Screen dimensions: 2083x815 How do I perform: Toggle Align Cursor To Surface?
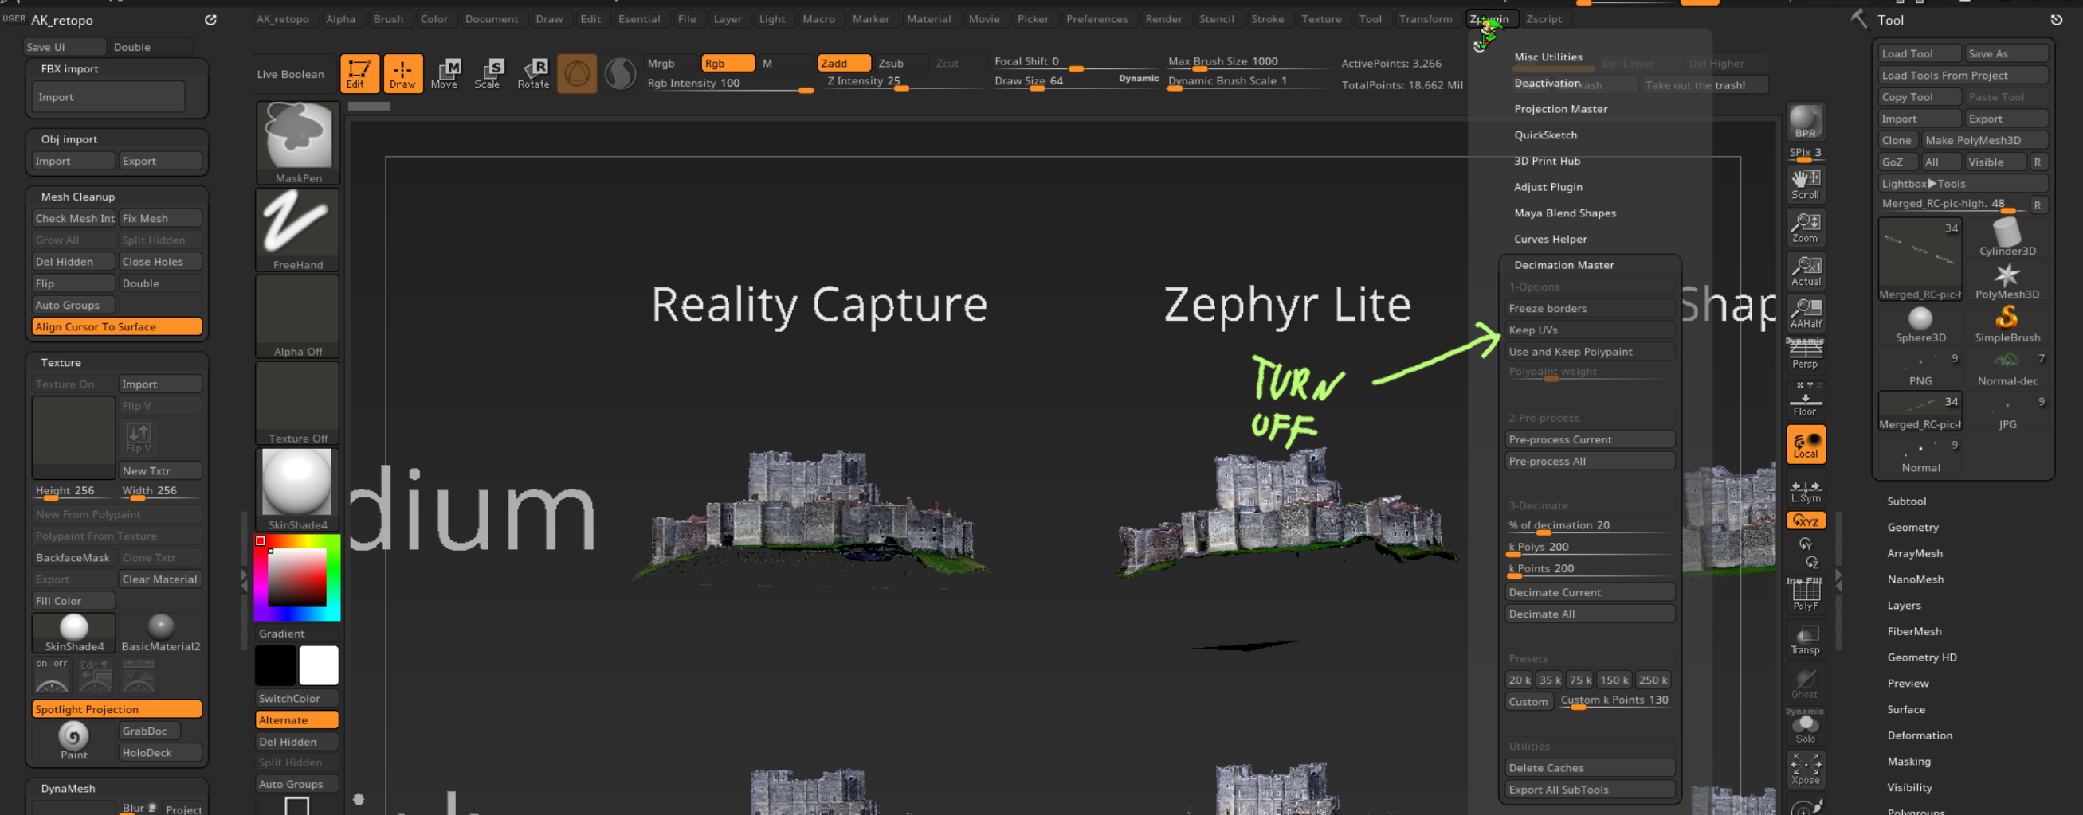116,326
